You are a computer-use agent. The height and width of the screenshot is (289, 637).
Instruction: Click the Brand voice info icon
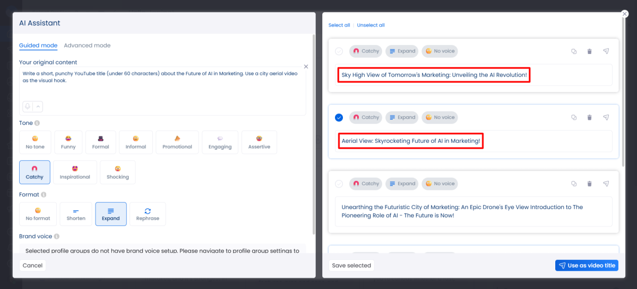pyautogui.click(x=57, y=237)
